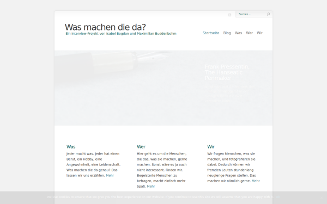Click paragraph starting Hier geht es um die Menschen
The image size is (327, 204).
(x=162, y=170)
